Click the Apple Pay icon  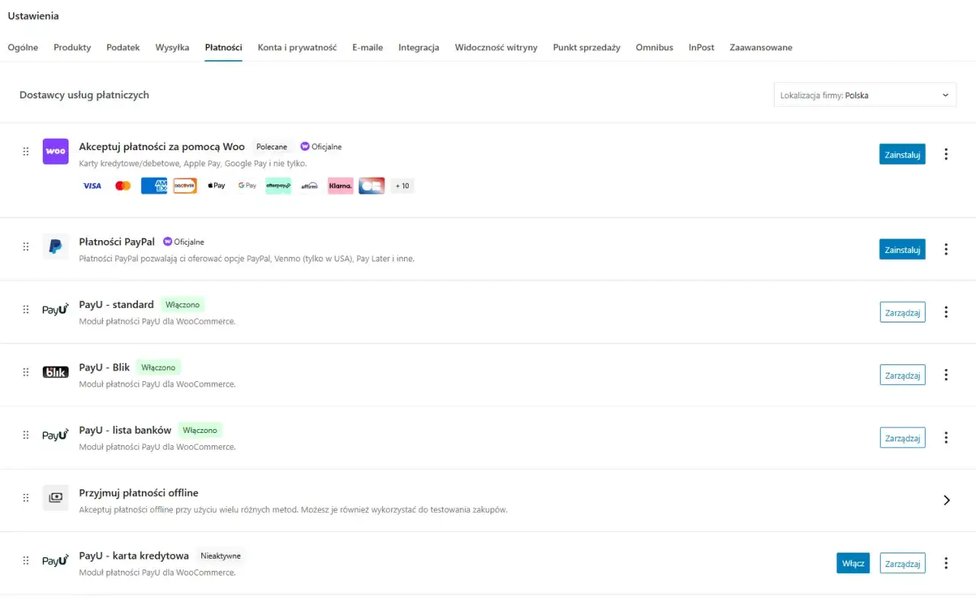[216, 185]
